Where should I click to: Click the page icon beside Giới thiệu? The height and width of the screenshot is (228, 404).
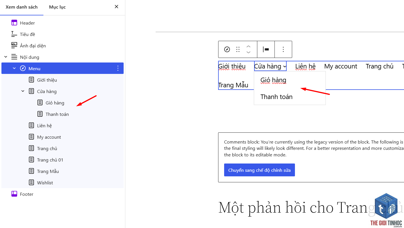coord(31,80)
